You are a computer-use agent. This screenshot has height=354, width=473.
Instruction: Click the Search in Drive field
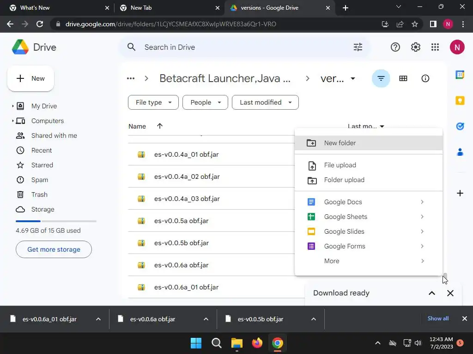pyautogui.click(x=244, y=47)
